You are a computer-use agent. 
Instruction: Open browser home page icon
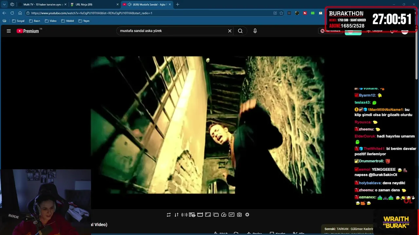[x=20, y=13]
